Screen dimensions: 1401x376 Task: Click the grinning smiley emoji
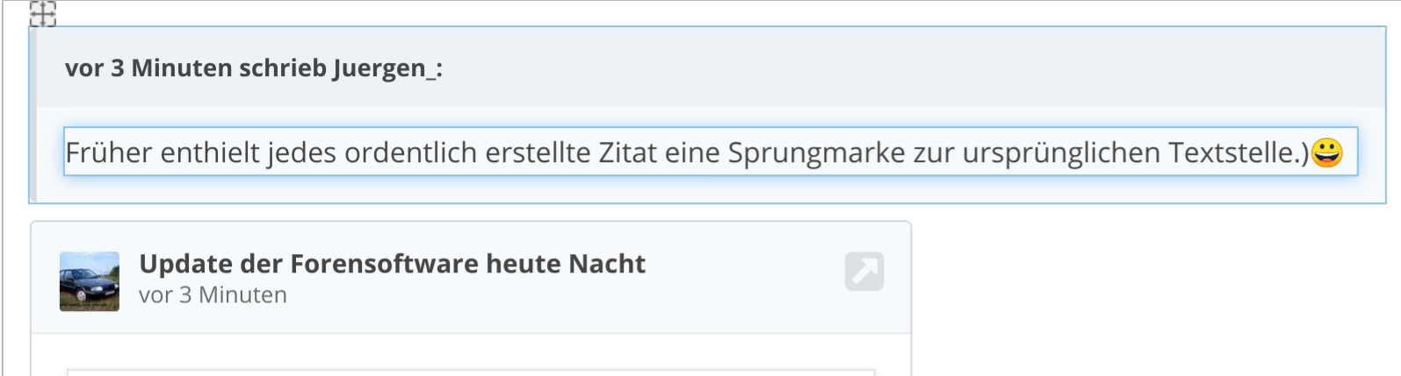pyautogui.click(x=1327, y=153)
